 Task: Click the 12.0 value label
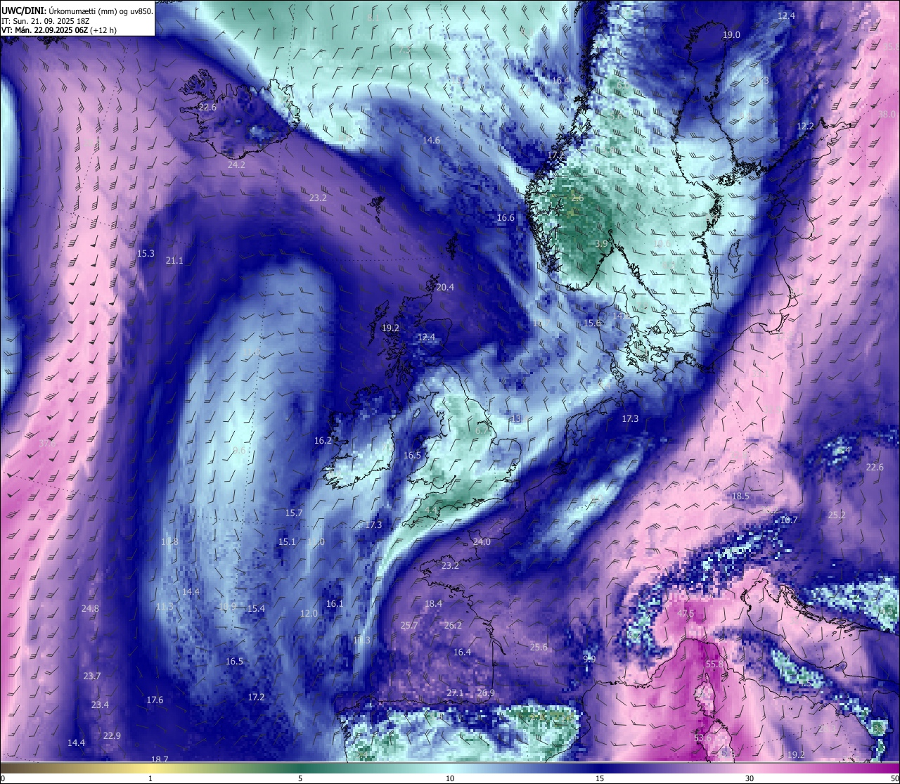pyautogui.click(x=309, y=613)
